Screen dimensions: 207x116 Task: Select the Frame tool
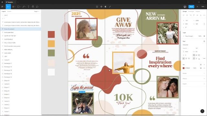coord(13,6)
